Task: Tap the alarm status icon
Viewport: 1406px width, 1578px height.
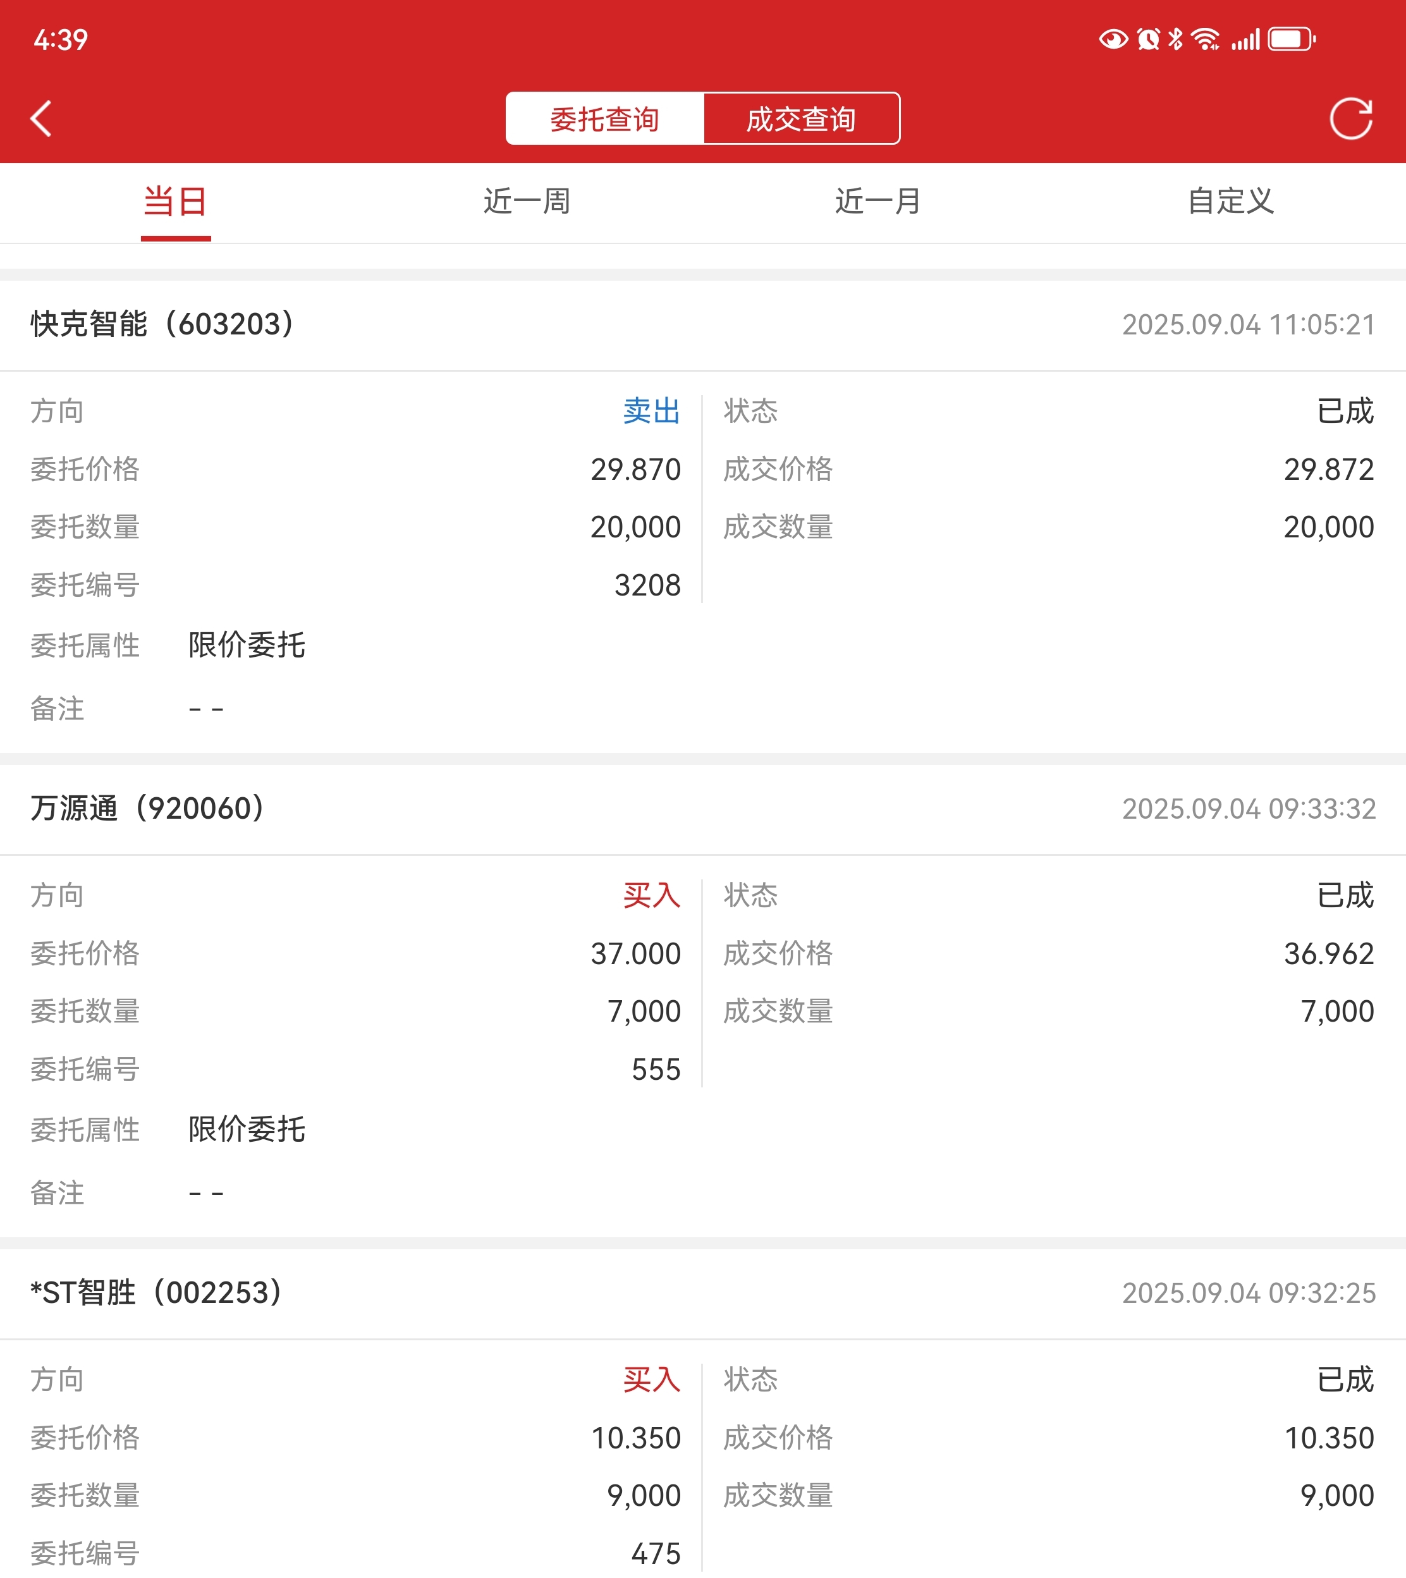Action: [x=1149, y=39]
